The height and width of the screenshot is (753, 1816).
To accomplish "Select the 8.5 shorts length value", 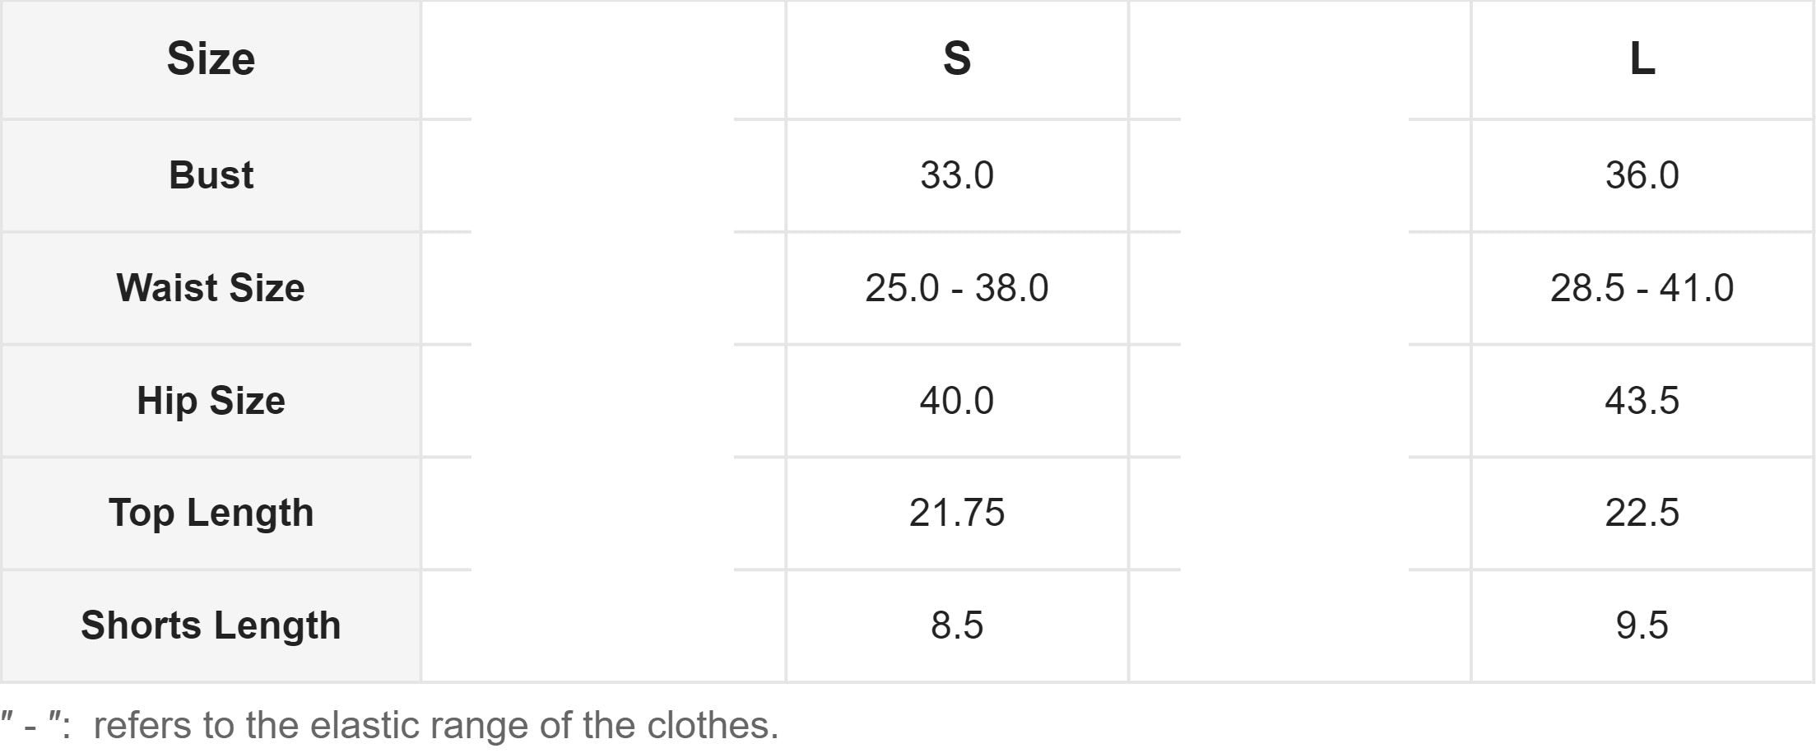I will pos(956,625).
